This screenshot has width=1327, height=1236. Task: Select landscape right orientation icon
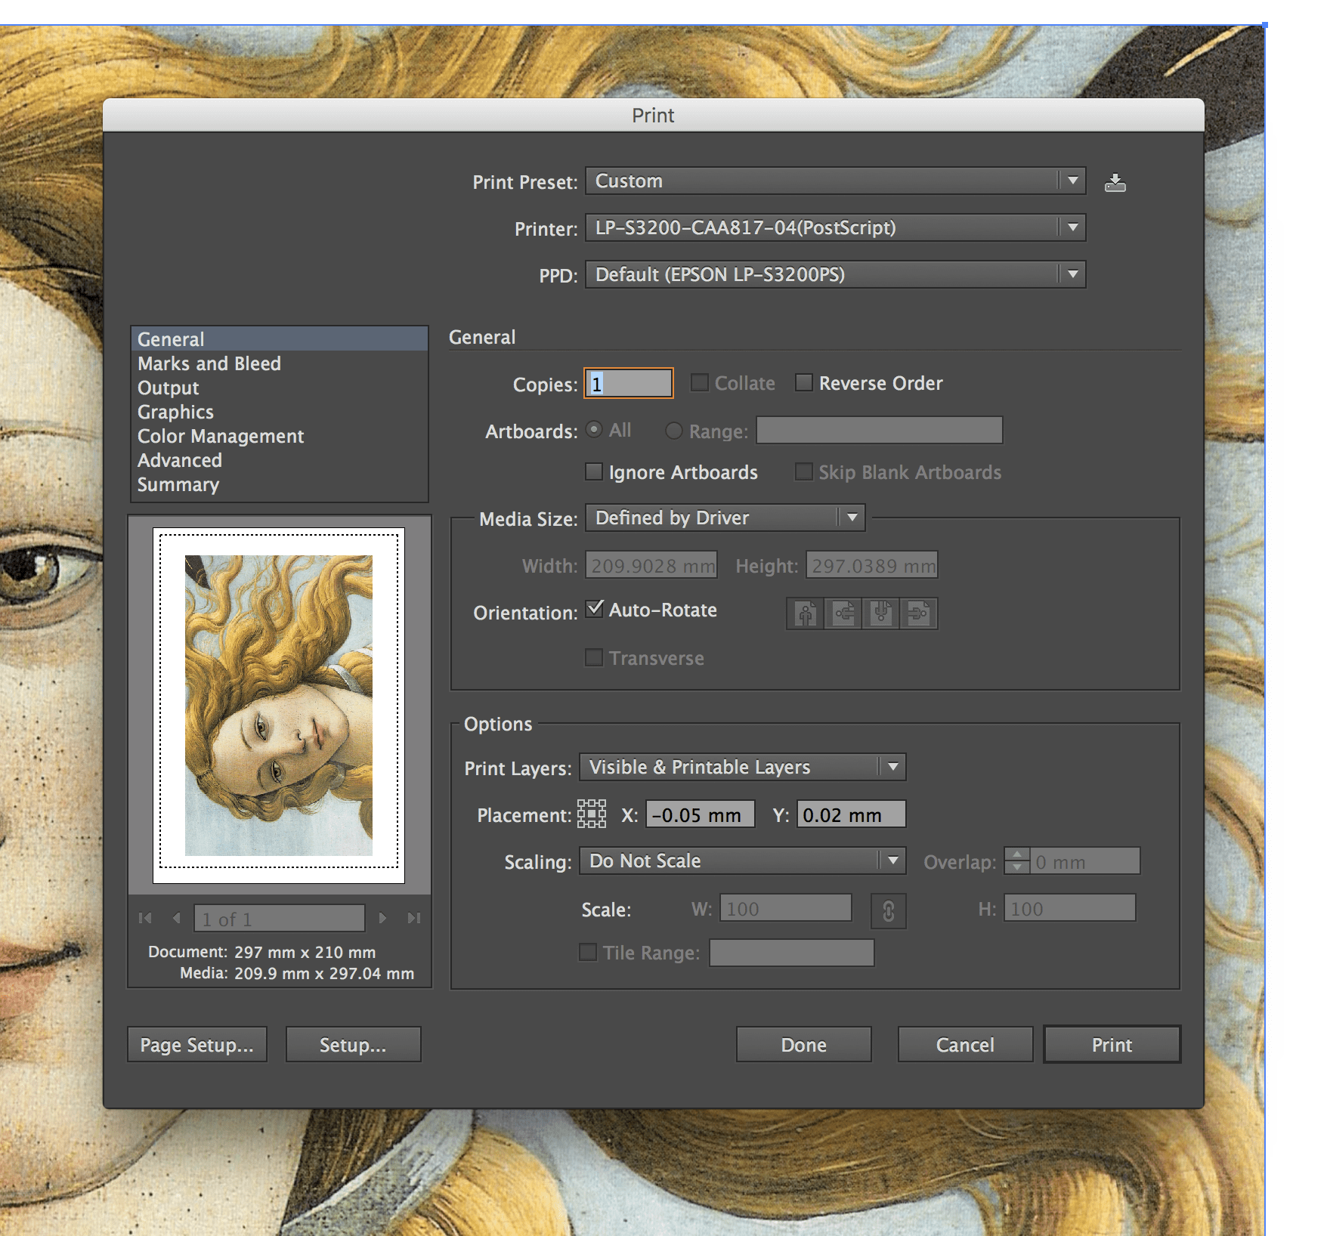[918, 613]
